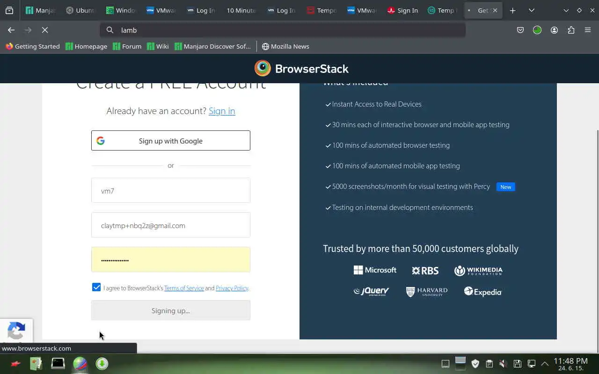Open the Homepage bookmark
The image size is (599, 374).
[87, 46]
